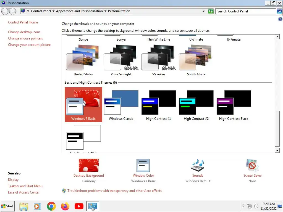Open the Sounds piano icon
283x212 pixels.
pyautogui.click(x=198, y=165)
